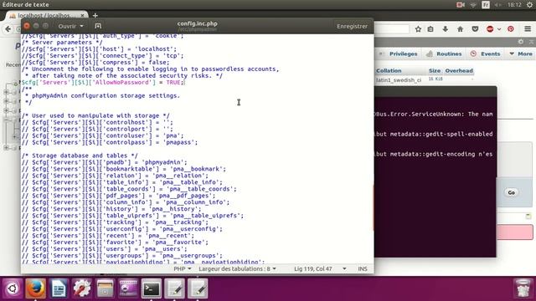Viewport: 536px width, 301px height.
Task: Click the Pinterest extension icon
Action: [511, 29]
